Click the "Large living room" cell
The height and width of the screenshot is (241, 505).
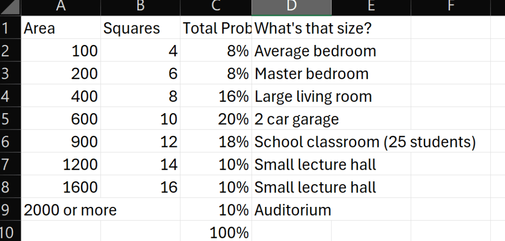[313, 96]
